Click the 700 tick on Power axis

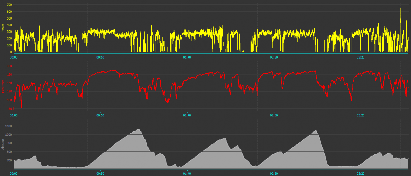(x=9, y=5)
